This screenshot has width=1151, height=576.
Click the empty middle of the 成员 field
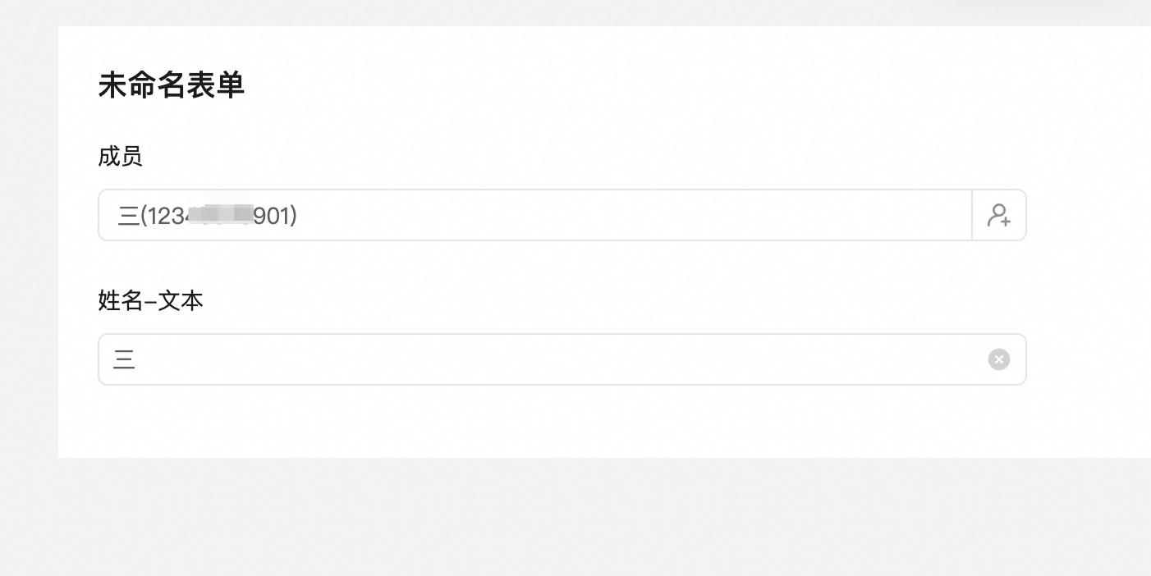[x=632, y=215]
